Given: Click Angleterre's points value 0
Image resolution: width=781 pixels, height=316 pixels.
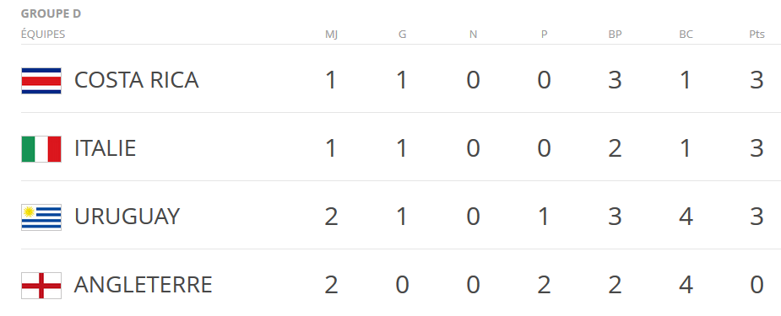Looking at the screenshot, I should (x=757, y=285).
